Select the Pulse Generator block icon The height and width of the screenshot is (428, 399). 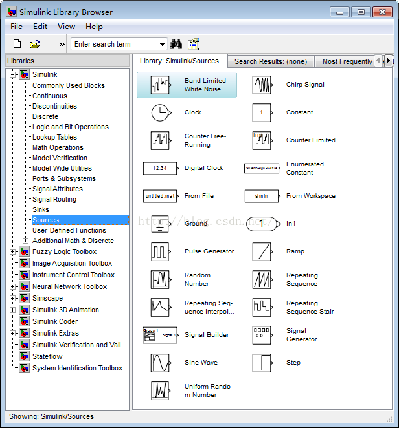(161, 251)
